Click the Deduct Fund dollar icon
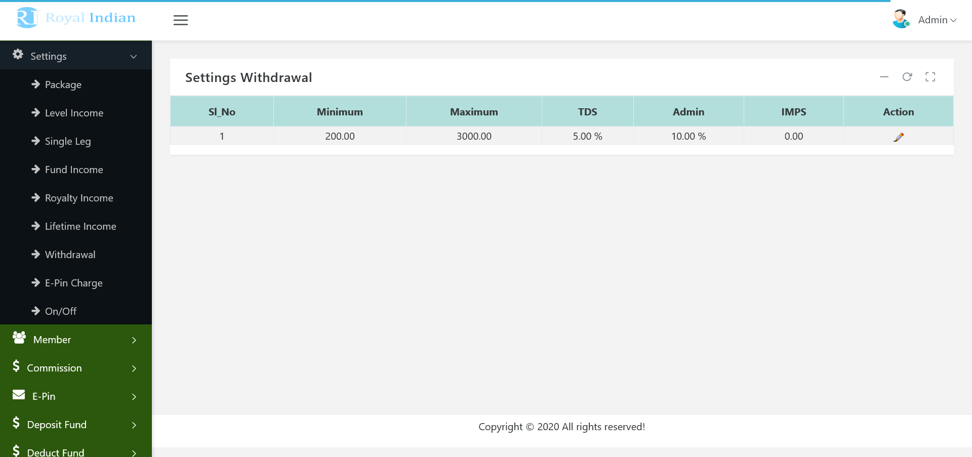 pos(16,450)
